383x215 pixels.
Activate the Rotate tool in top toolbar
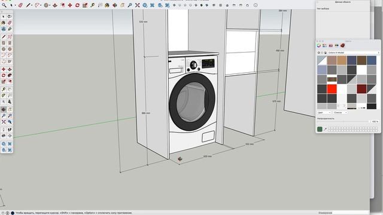point(77,5)
